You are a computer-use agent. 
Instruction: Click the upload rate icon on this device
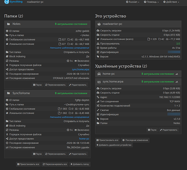[x=98, y=35]
